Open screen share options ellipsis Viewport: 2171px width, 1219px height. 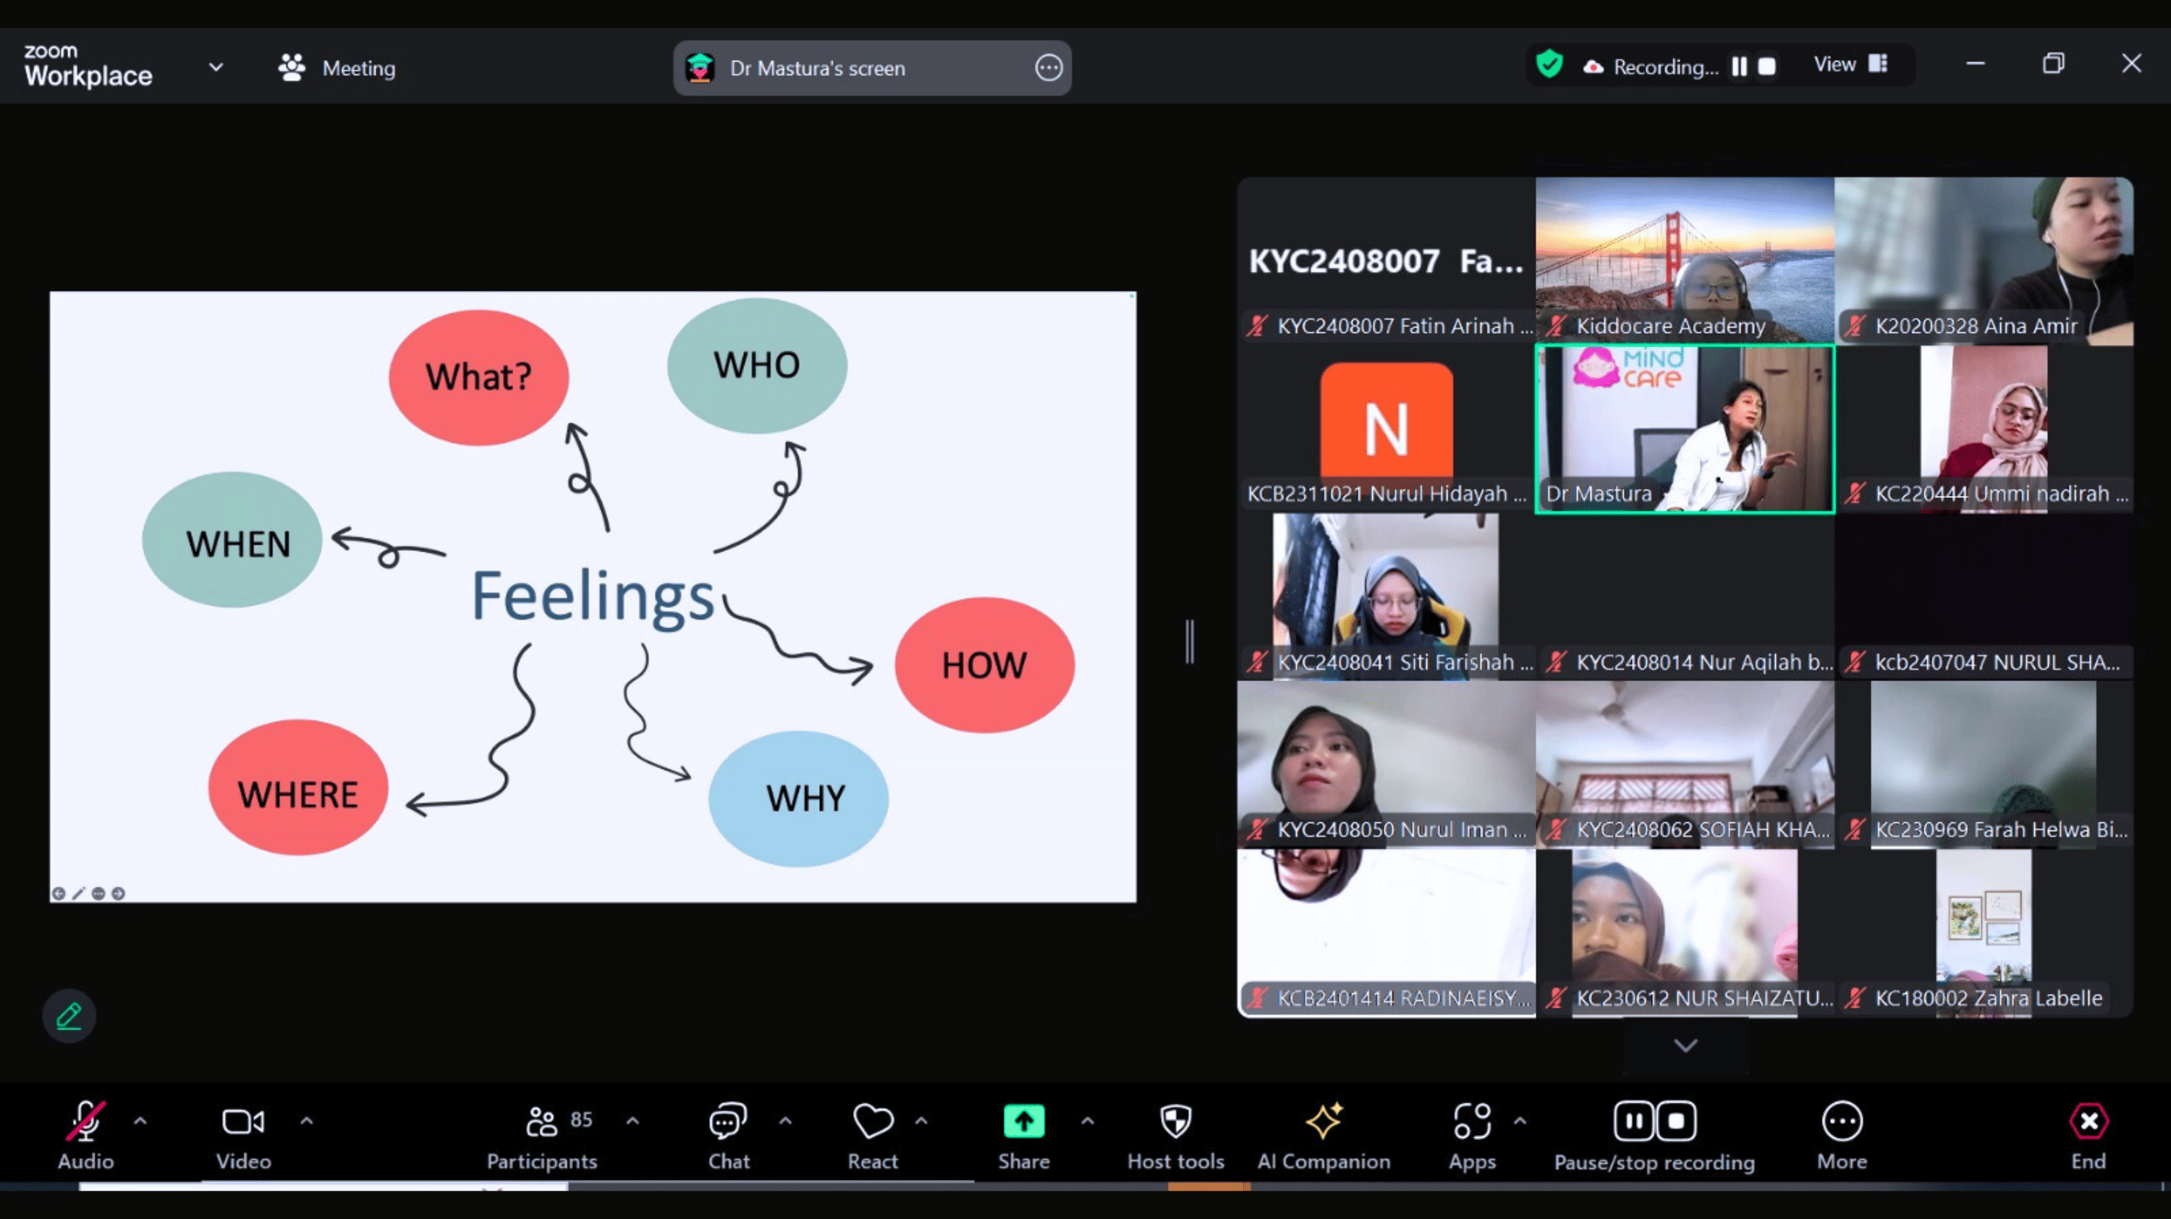(x=1049, y=67)
